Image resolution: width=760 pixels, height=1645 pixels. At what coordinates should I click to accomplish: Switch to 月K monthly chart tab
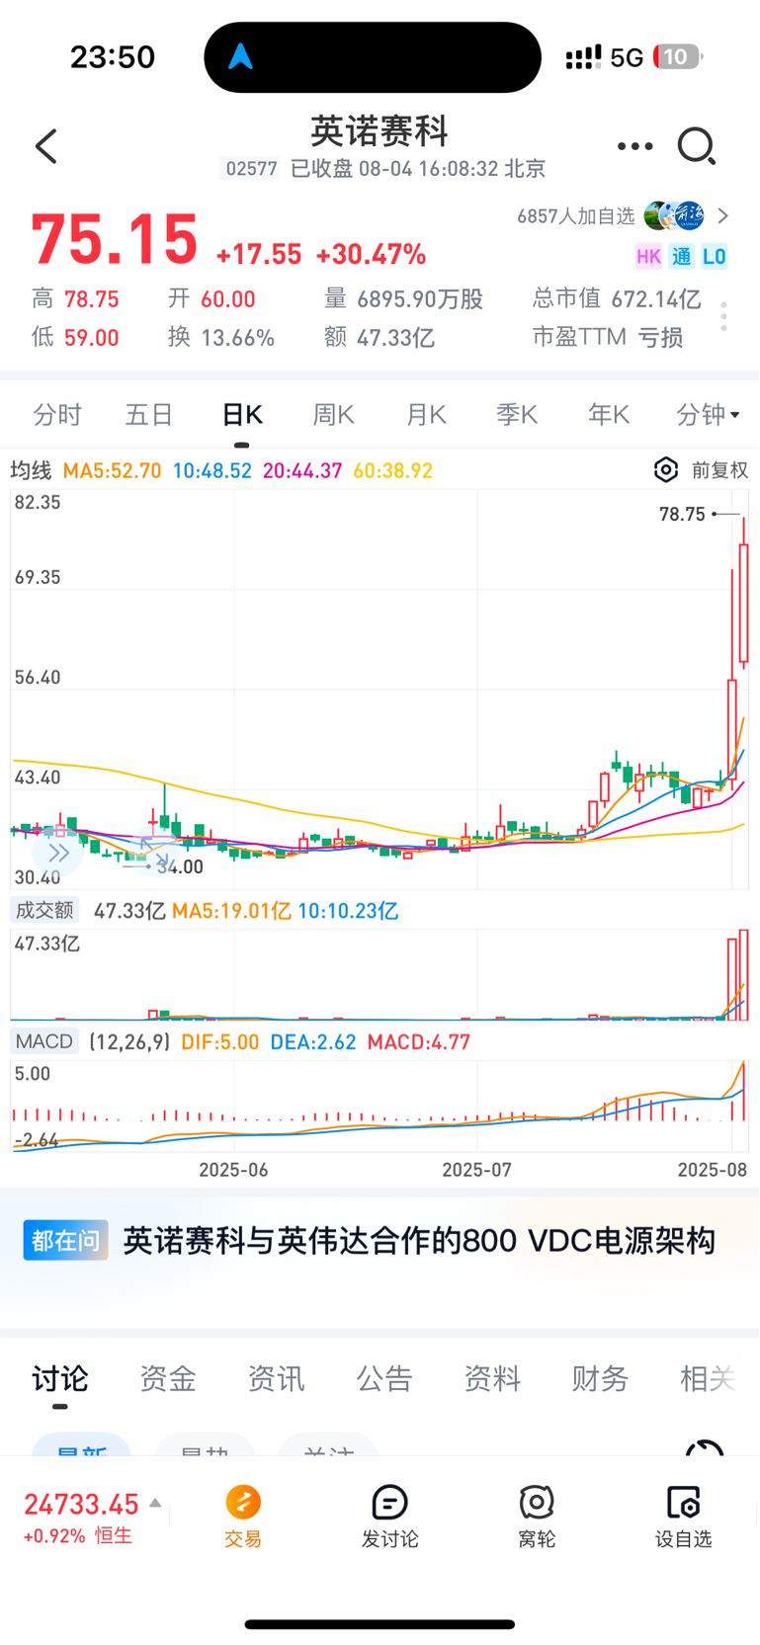tap(426, 415)
